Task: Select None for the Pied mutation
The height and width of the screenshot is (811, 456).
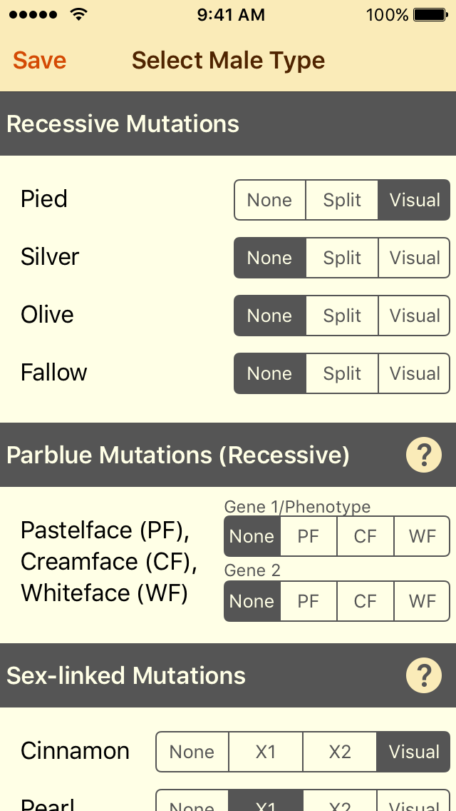Action: click(x=269, y=200)
